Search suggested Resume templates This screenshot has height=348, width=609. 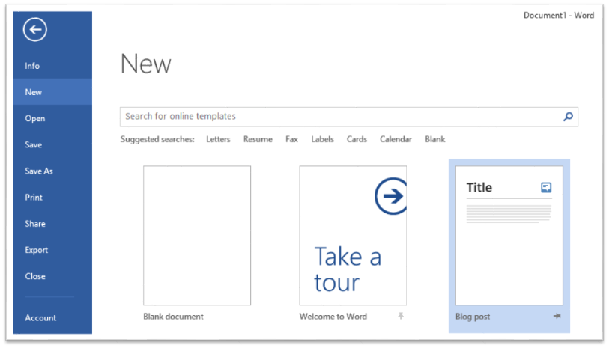258,139
